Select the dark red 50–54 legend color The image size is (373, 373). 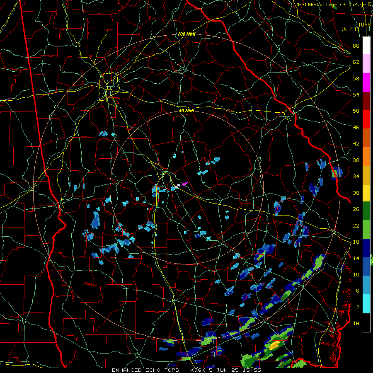[366, 101]
